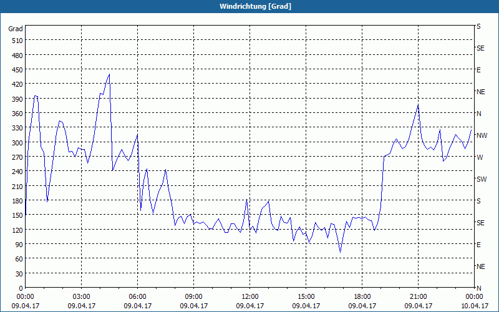Select the 09.04.17 date under 12:00
The height and width of the screenshot is (312, 499).
pos(250,306)
